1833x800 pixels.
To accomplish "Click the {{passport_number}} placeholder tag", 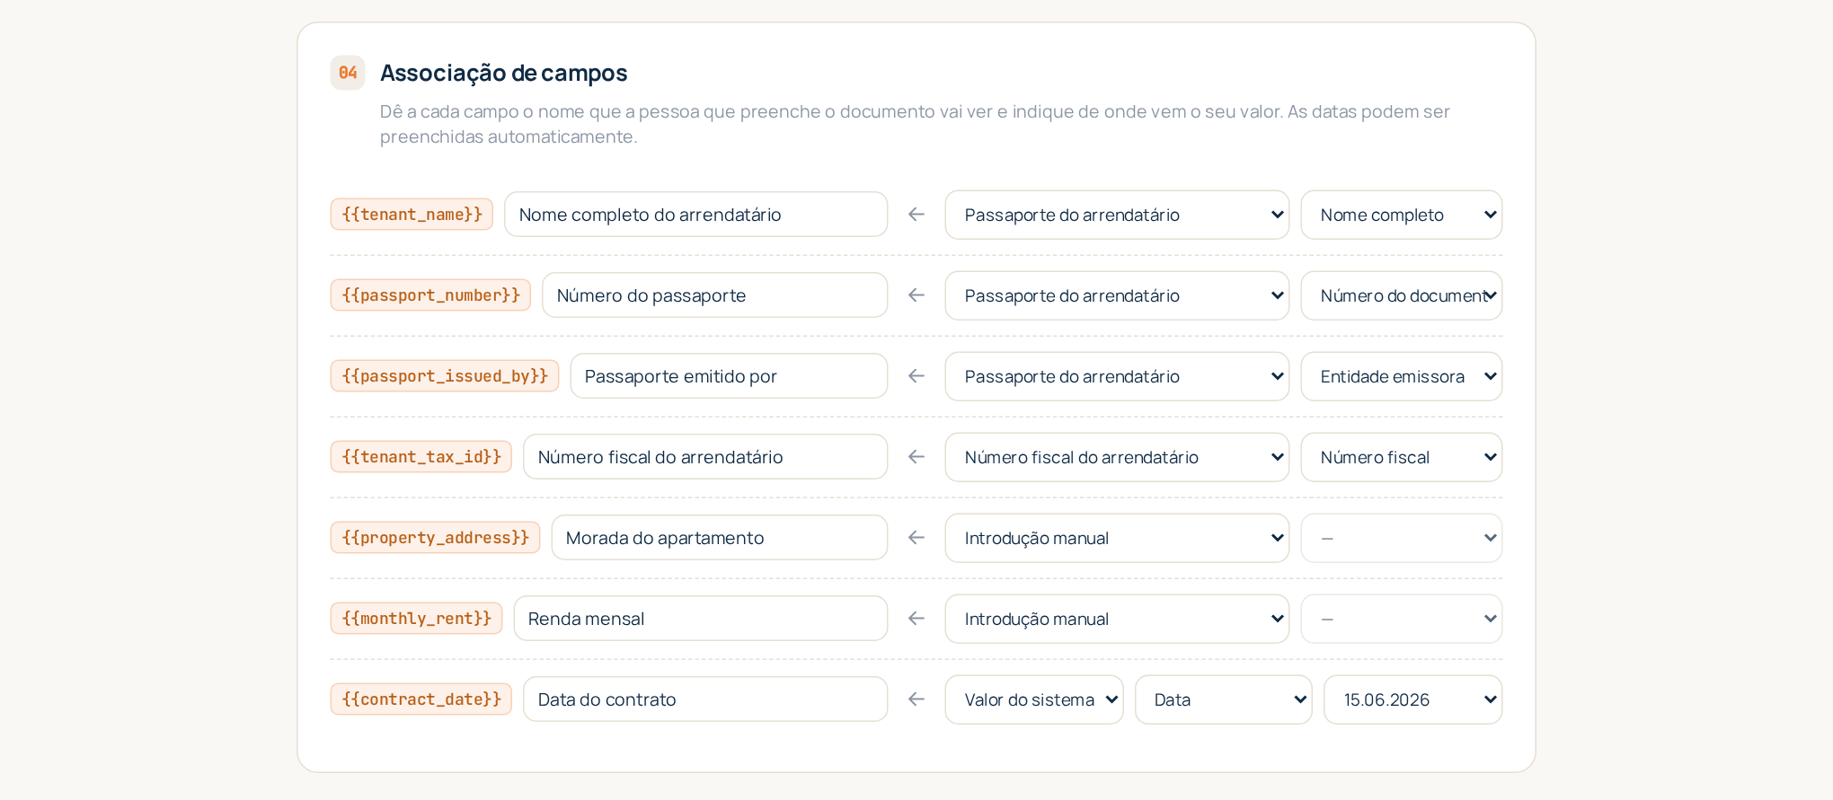I will [x=430, y=295].
